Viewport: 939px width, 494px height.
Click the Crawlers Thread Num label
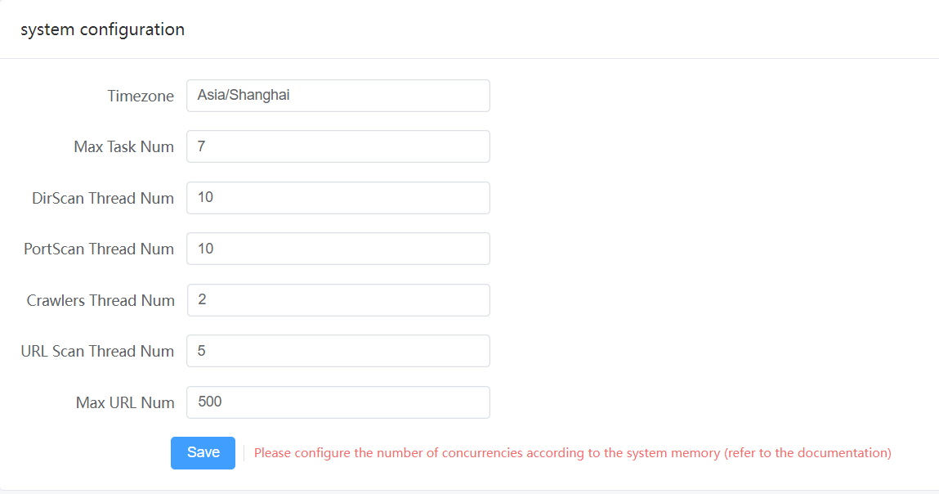[101, 300]
